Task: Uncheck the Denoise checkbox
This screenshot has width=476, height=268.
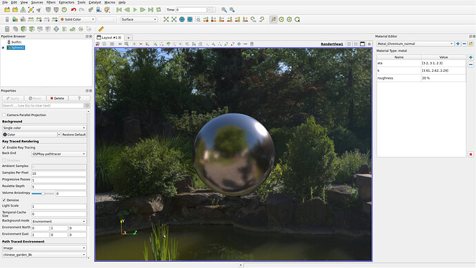Action: point(4,200)
